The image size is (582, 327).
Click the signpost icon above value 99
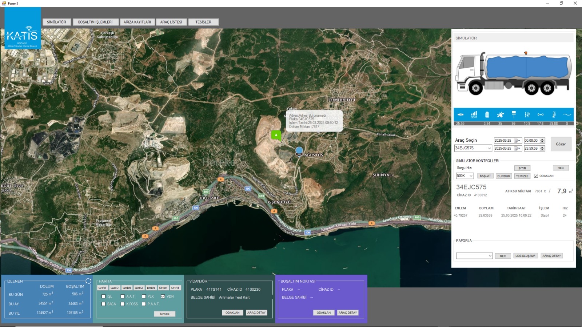click(x=514, y=114)
